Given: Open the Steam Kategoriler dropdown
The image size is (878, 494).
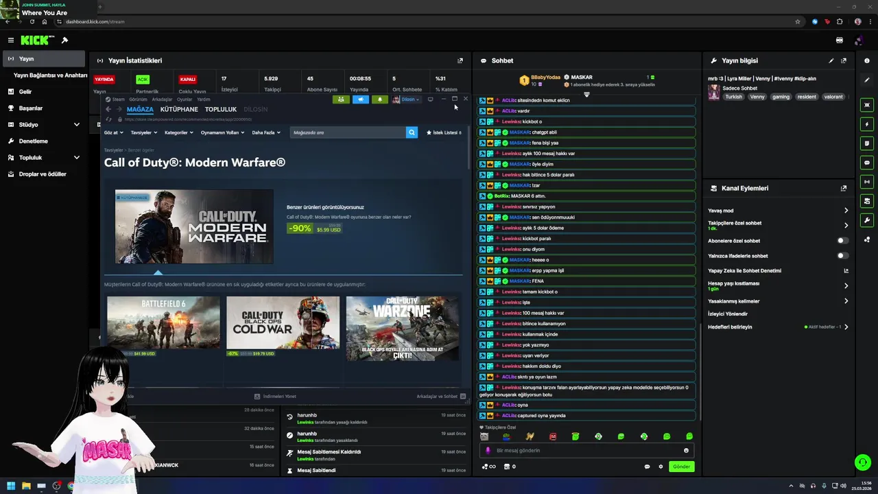Looking at the screenshot, I should tap(179, 132).
